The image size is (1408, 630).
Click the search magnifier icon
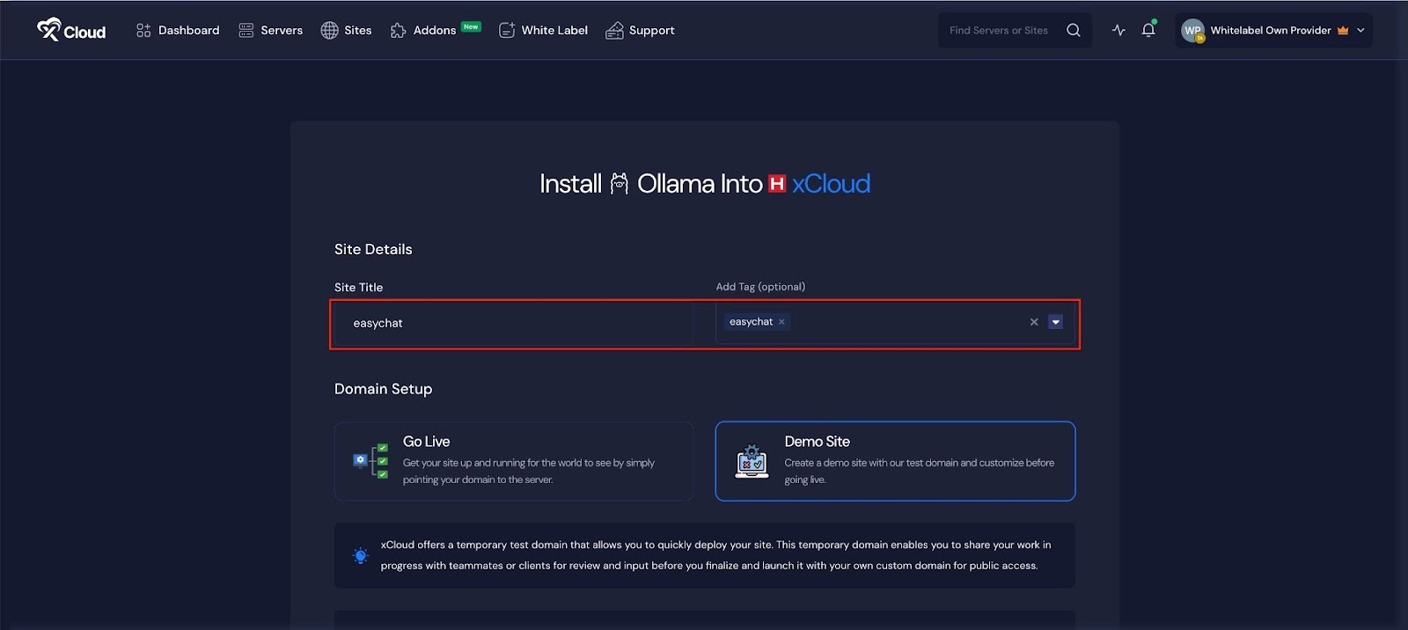pyautogui.click(x=1073, y=30)
